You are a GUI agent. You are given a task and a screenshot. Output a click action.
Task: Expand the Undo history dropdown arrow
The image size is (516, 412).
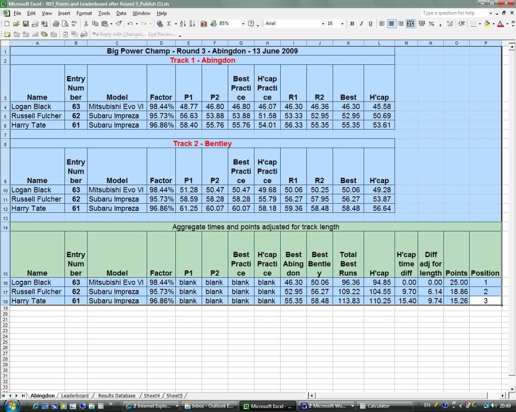click(137, 24)
